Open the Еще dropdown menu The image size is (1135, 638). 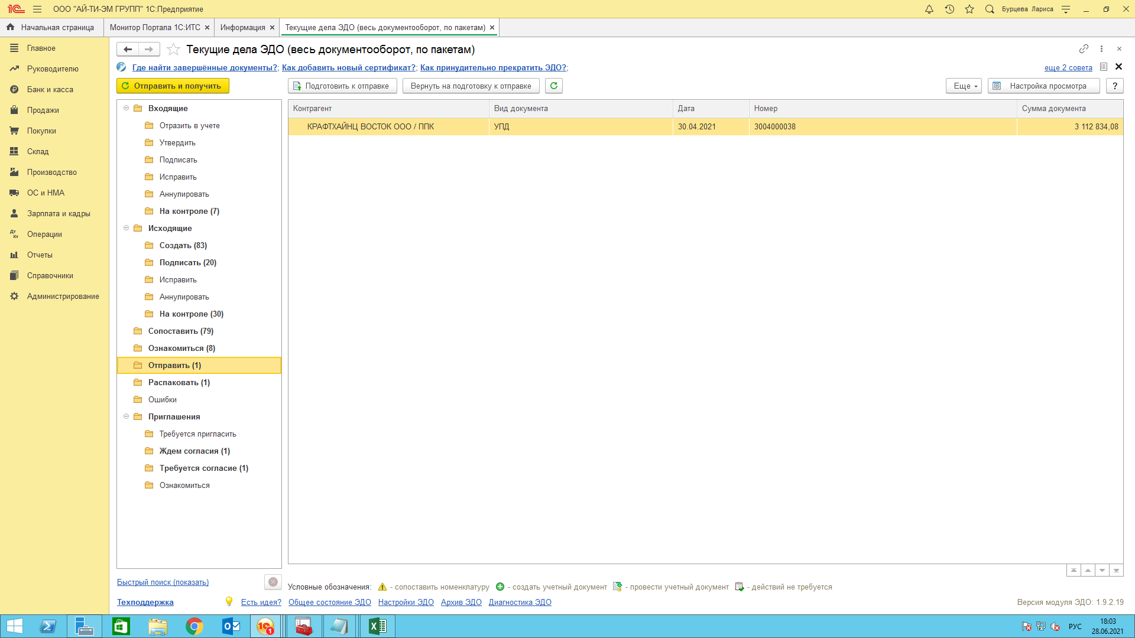pyautogui.click(x=964, y=86)
